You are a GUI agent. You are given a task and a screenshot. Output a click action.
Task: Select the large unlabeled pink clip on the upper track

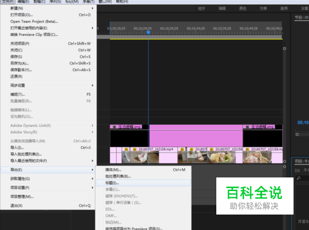point(196,135)
